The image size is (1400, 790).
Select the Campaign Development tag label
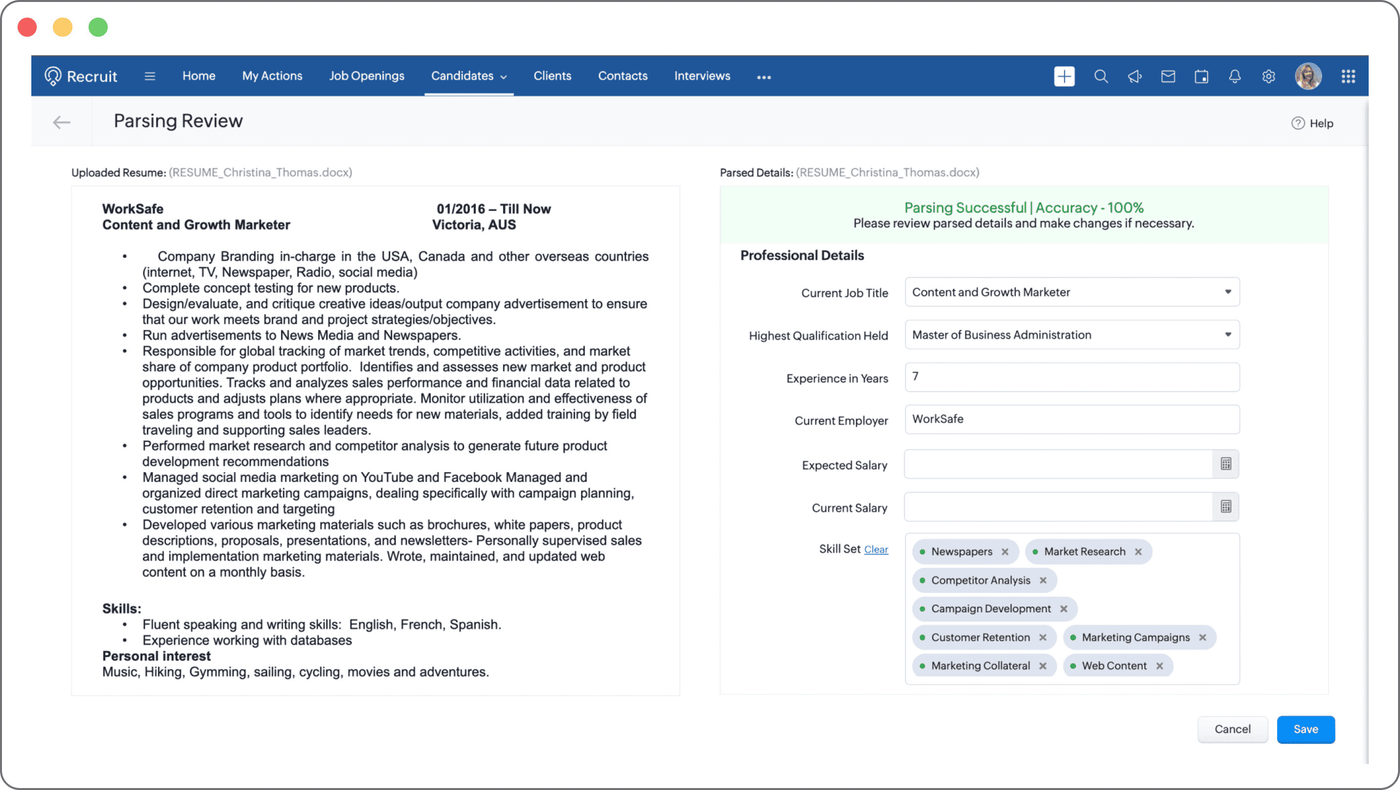[991, 609]
